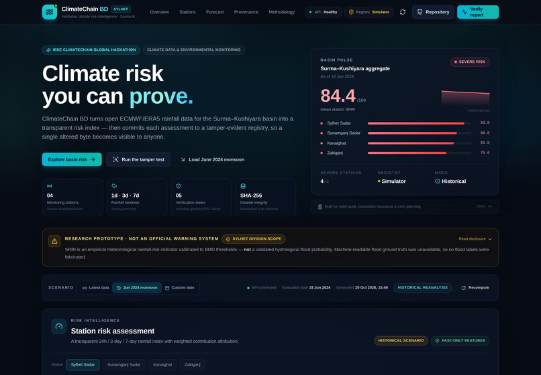Click the arrow icon beside Load June 2024 monsoon
The height and width of the screenshot is (375, 541).
click(183, 159)
